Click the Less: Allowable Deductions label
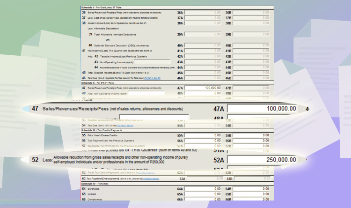The height and width of the screenshot is (208, 351). point(103,29)
